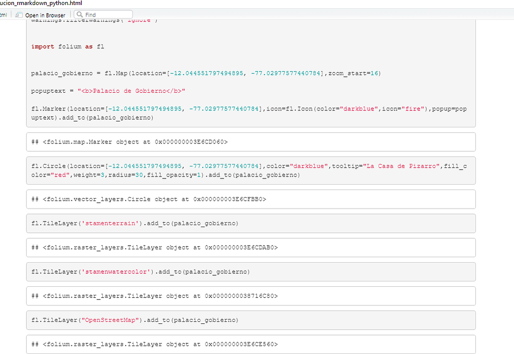Select the ucion_rmarkdown_python.html tab

click(x=40, y=4)
